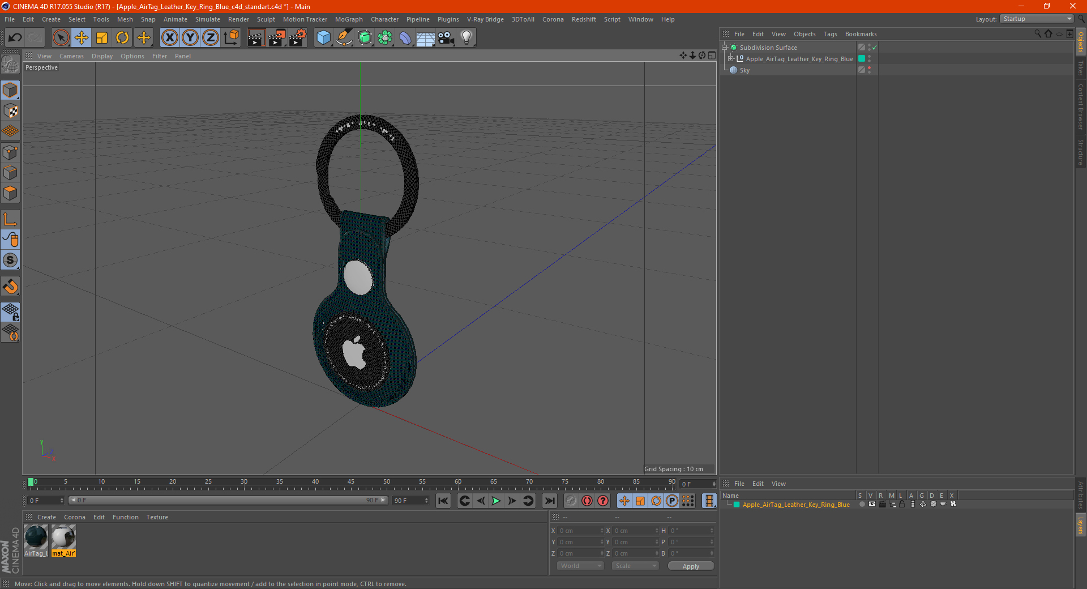Open the Spline Pen tool
The height and width of the screenshot is (589, 1087).
[344, 38]
